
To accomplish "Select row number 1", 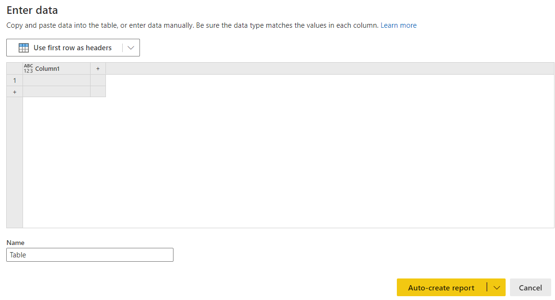I will point(14,80).
